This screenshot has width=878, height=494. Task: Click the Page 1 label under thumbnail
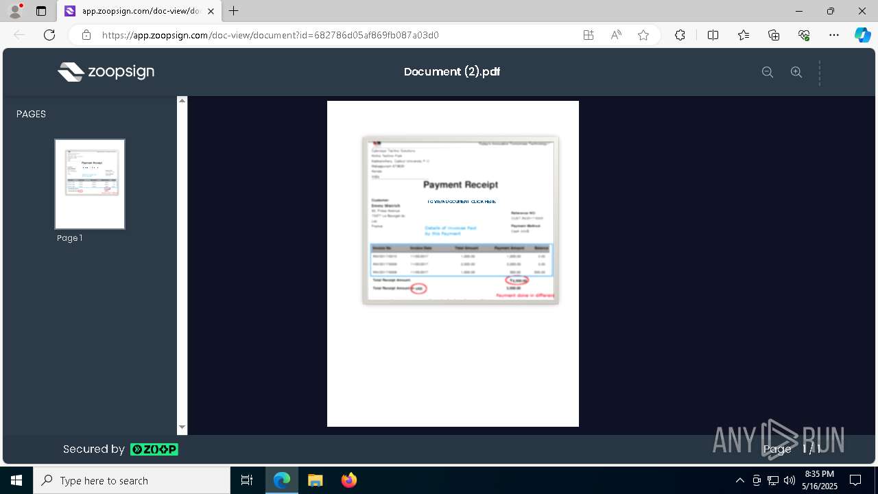coord(70,238)
